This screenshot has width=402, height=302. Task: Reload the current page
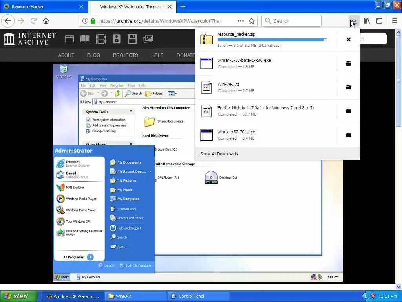(x=33, y=21)
